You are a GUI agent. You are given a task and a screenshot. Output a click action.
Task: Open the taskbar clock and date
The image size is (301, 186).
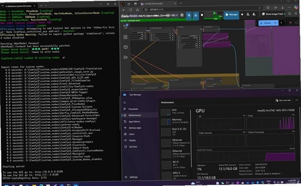pyautogui.click(x=291, y=182)
